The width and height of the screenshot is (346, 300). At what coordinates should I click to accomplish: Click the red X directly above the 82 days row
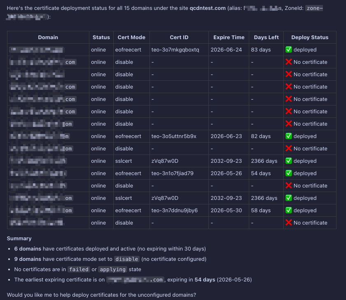tap(289, 124)
